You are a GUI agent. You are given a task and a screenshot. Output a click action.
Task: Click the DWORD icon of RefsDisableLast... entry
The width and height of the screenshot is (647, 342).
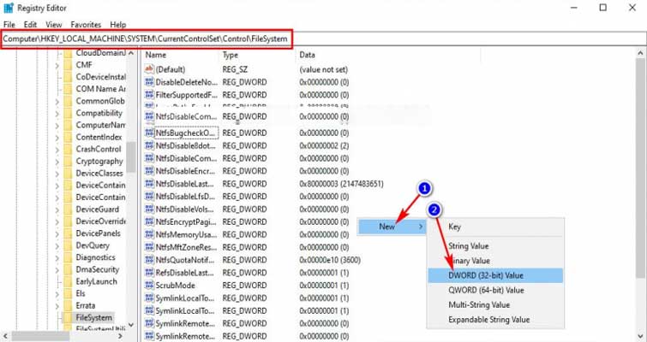[x=149, y=273]
